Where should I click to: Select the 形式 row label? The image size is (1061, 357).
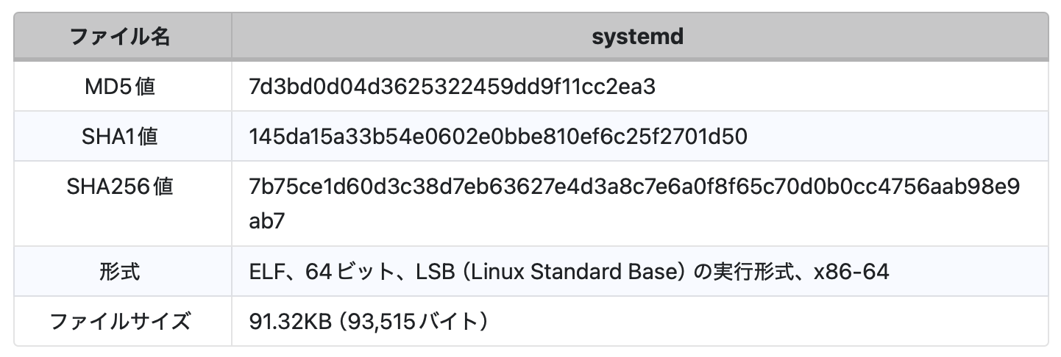coord(120,272)
